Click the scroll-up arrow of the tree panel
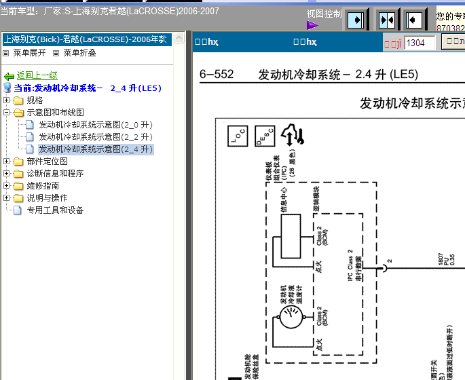 point(179,37)
